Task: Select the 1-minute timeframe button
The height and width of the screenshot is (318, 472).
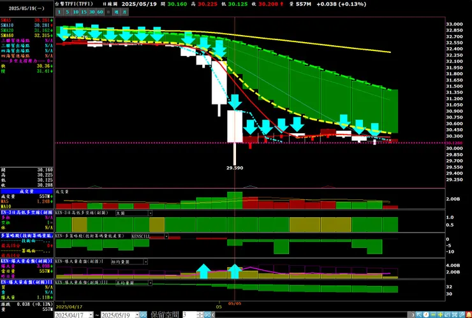Action: pyautogui.click(x=59, y=12)
